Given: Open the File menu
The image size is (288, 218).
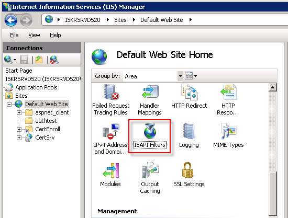Looking at the screenshot, I should (x=14, y=35).
